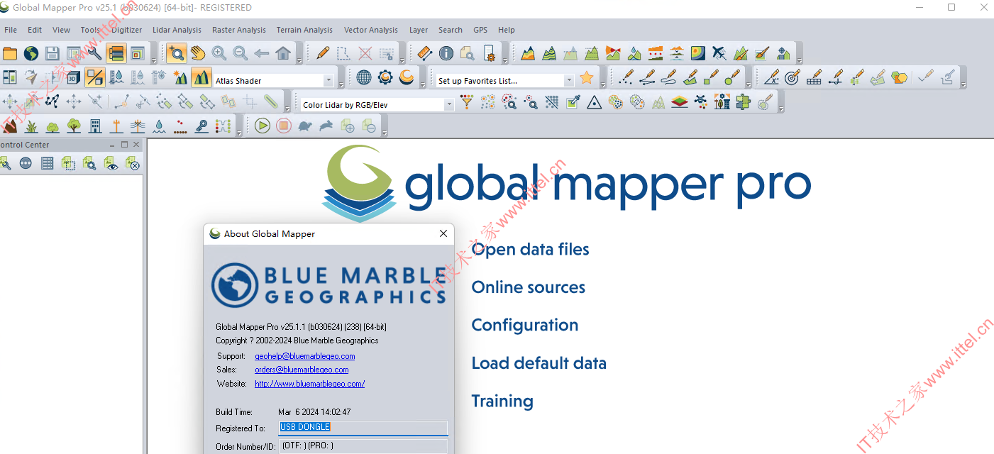Open the bluemarblegeo.com website link
Screen dimensions: 994x454
pyautogui.click(x=309, y=384)
